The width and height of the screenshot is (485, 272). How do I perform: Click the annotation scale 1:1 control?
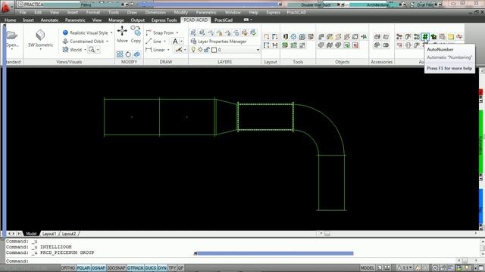405,268
